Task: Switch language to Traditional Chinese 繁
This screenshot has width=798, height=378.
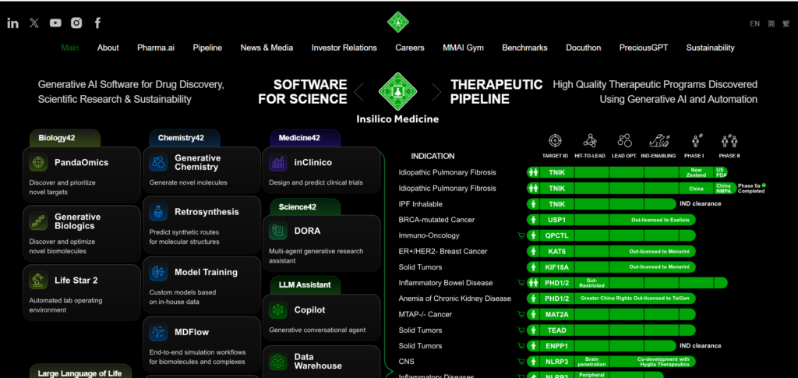Action: click(x=786, y=23)
